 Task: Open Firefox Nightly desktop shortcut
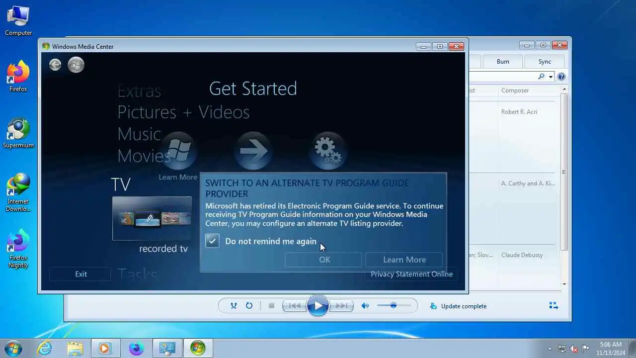coord(18,249)
